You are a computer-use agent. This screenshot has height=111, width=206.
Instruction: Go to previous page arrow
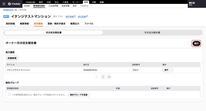click(97, 77)
